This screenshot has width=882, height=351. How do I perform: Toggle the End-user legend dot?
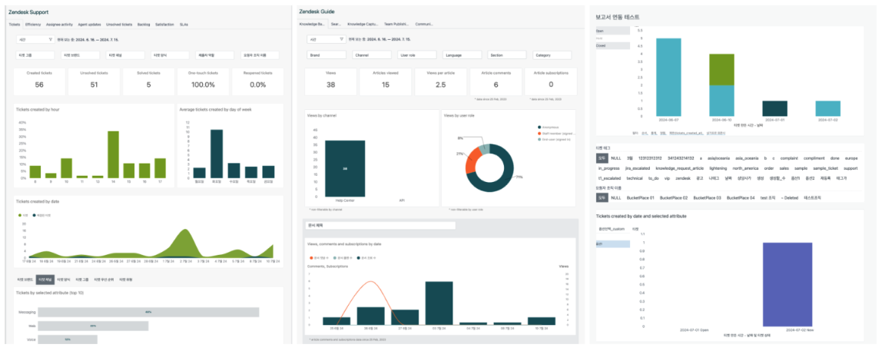coord(539,138)
